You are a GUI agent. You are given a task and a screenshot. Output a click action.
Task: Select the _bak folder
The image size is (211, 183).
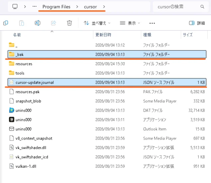click(107, 54)
